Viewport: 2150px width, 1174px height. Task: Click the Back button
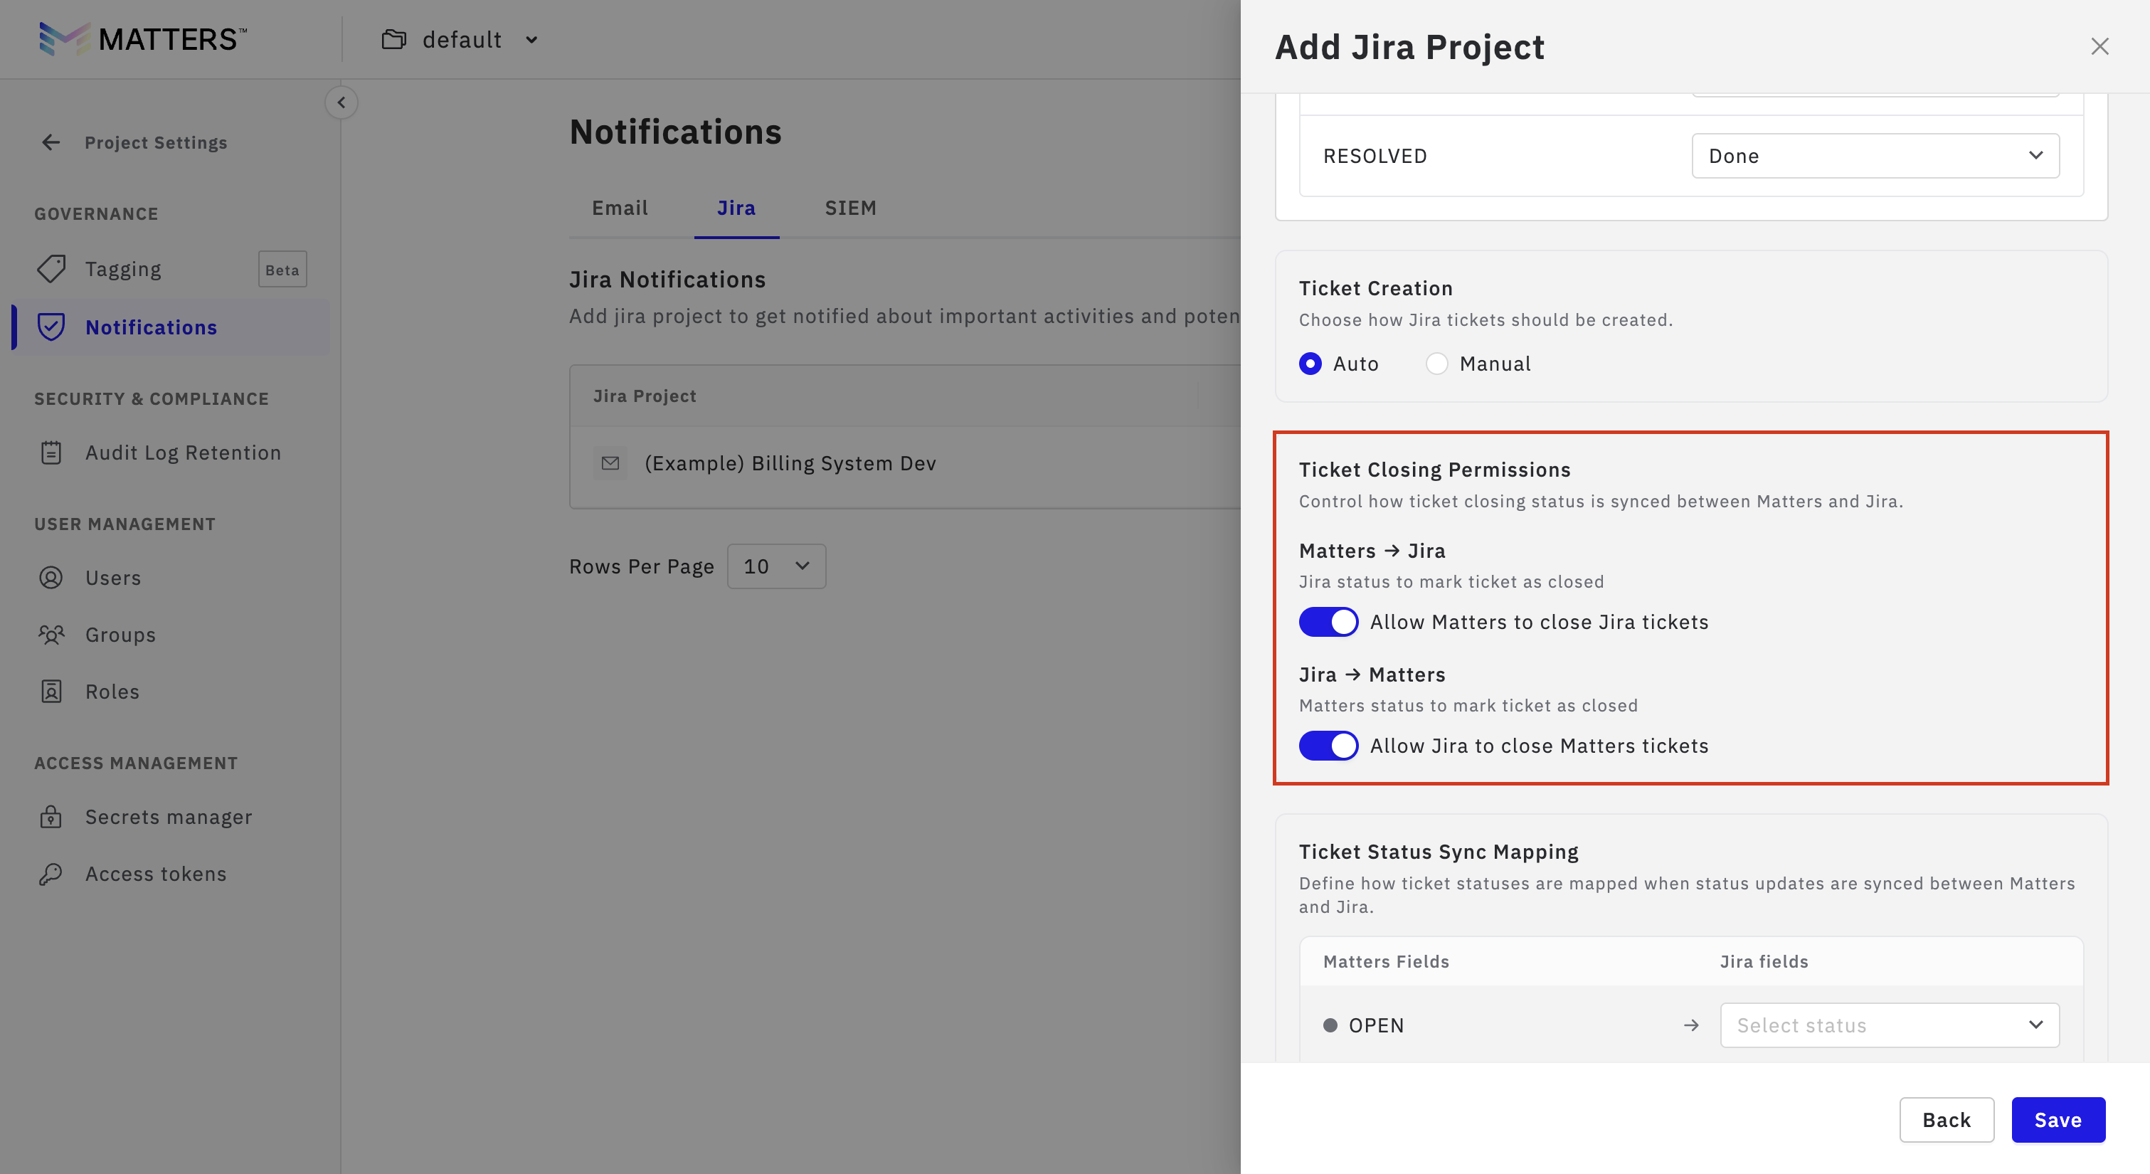tap(1946, 1120)
